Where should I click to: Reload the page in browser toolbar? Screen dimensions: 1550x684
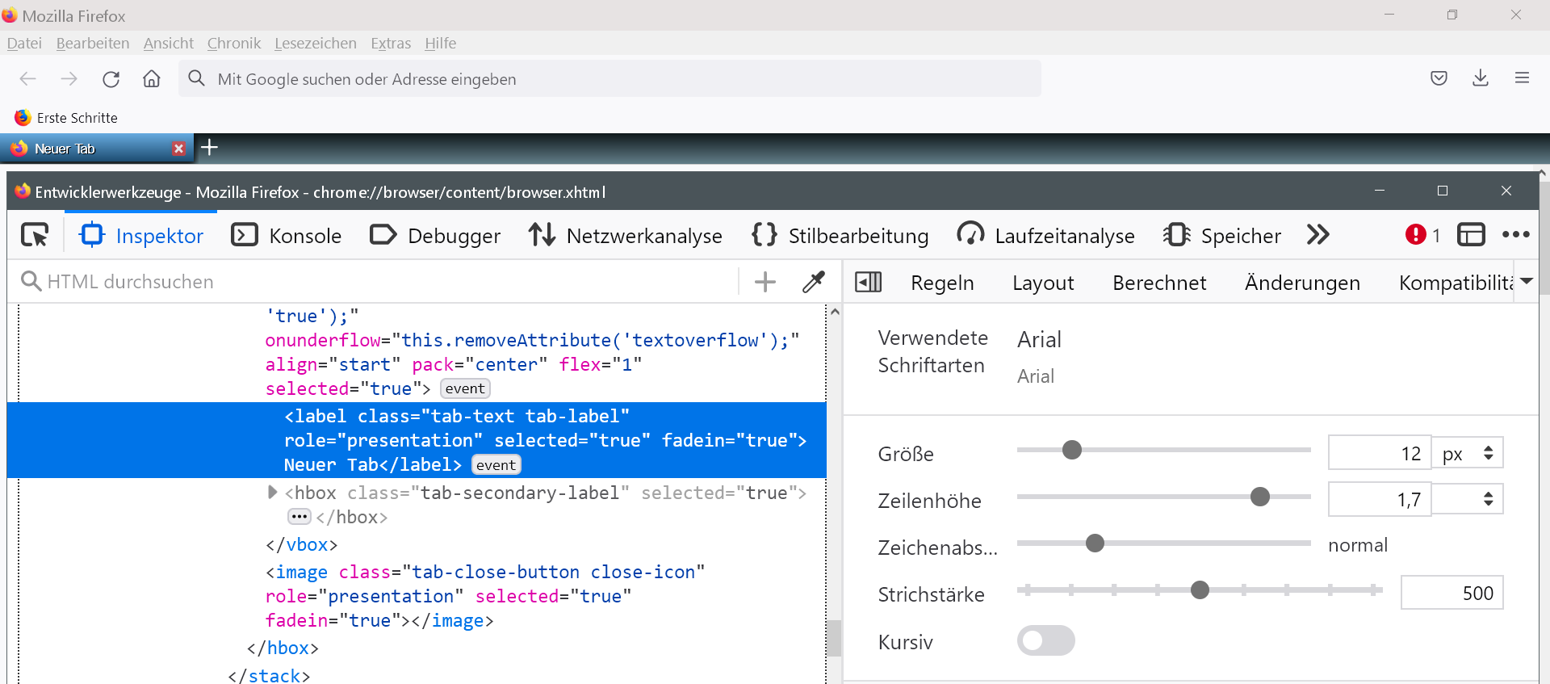(x=111, y=79)
